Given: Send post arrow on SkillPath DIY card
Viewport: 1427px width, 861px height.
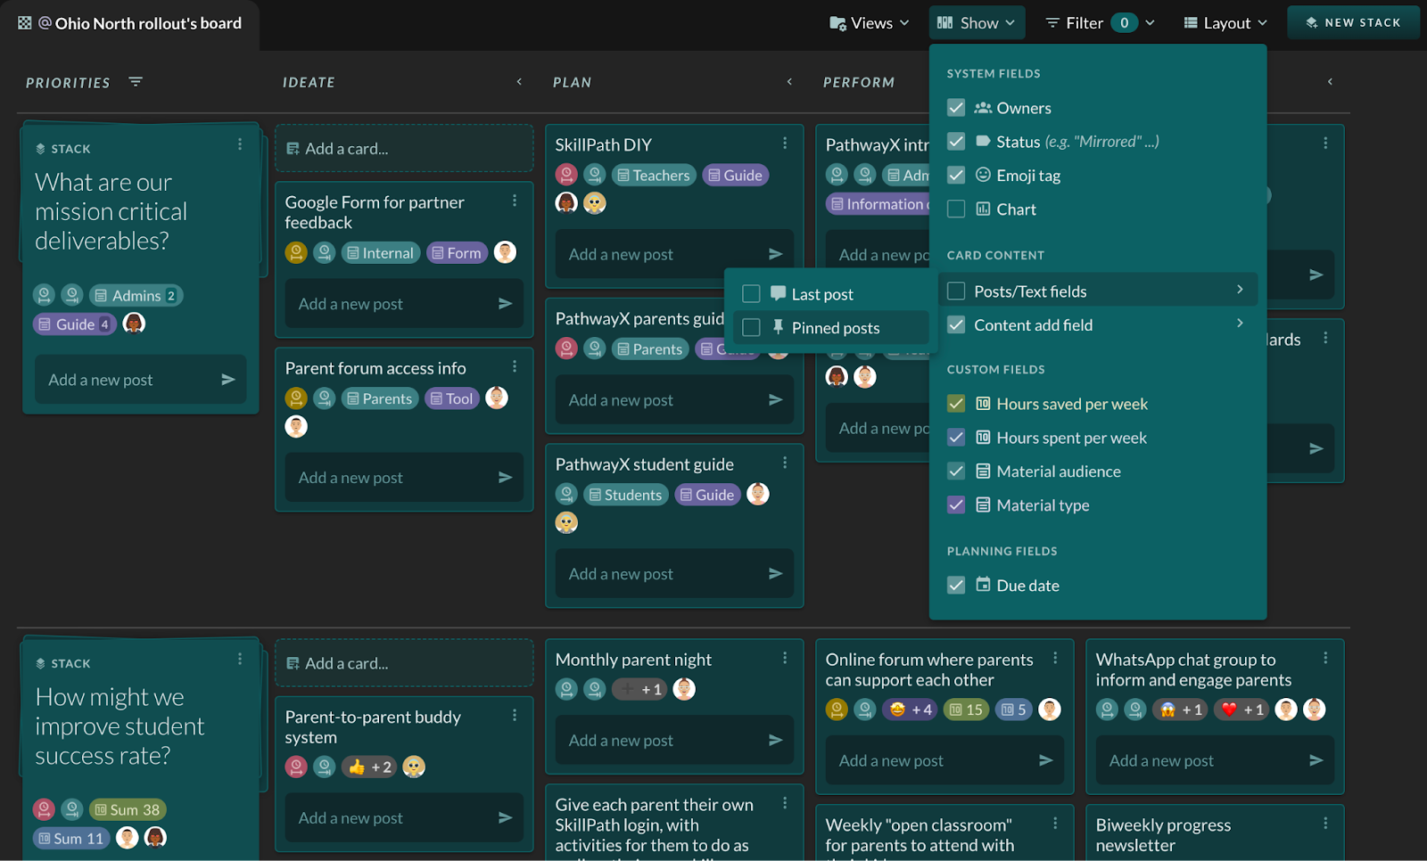Looking at the screenshot, I should point(775,254).
